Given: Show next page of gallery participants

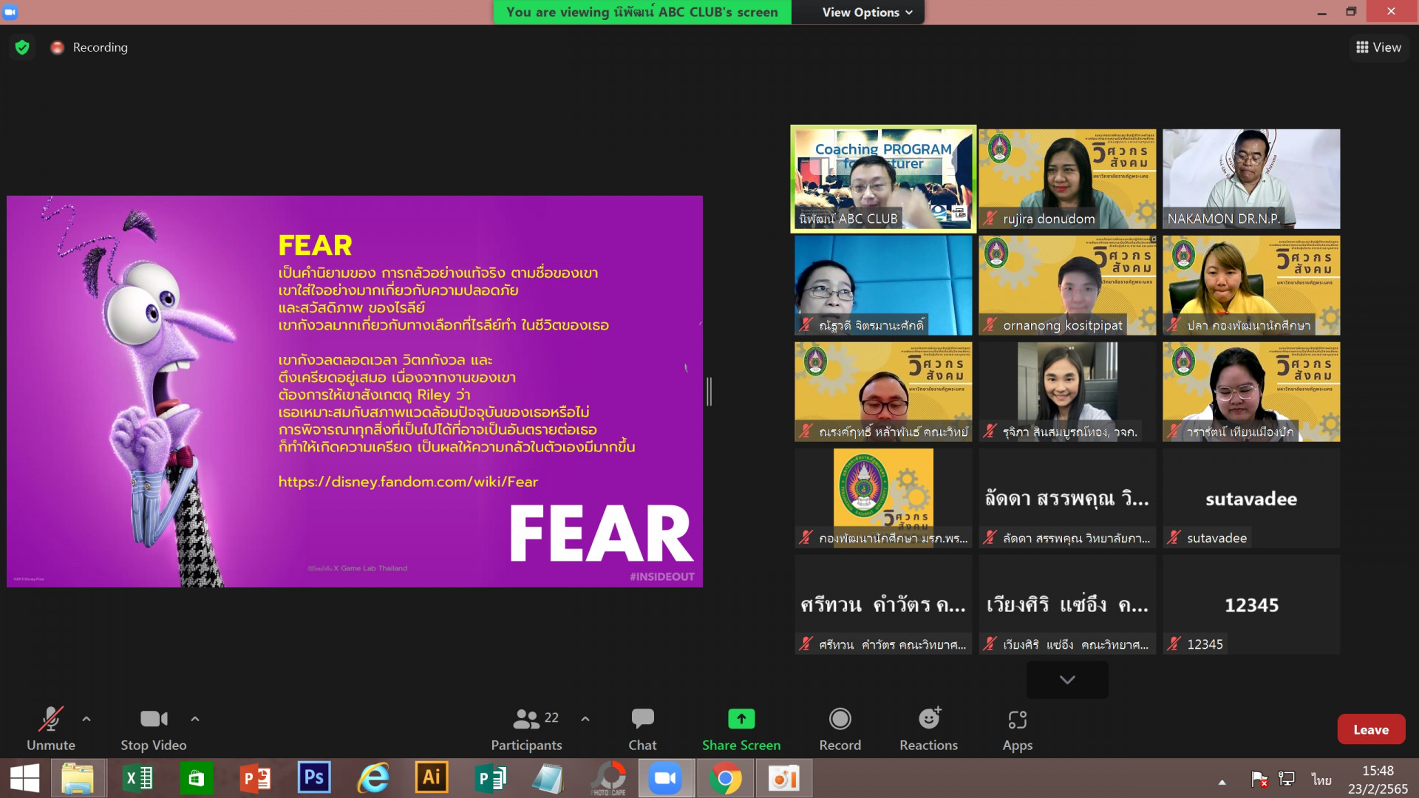Looking at the screenshot, I should [1067, 679].
